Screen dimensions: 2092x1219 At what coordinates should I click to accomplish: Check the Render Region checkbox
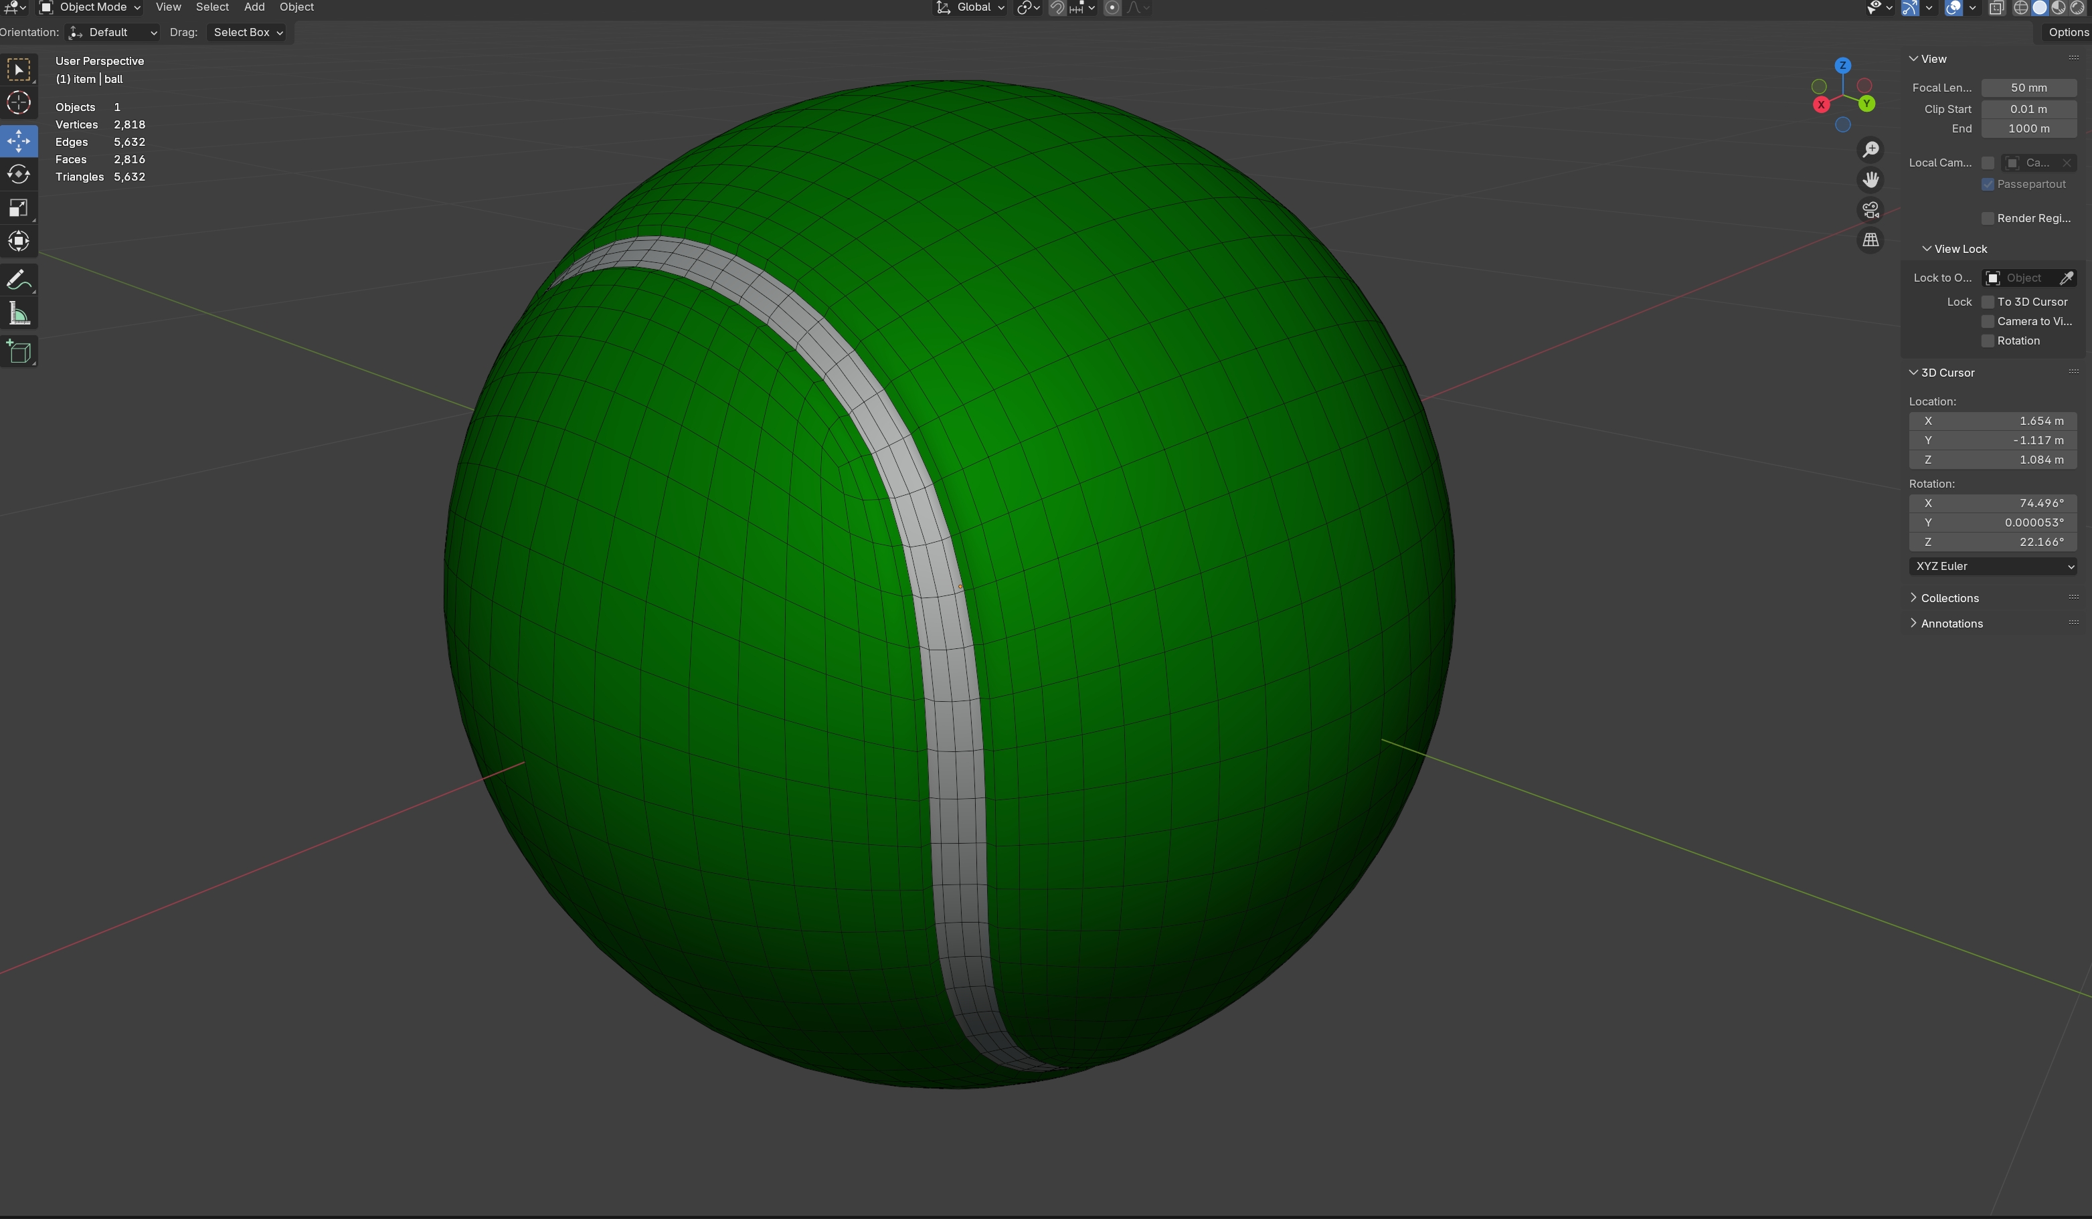pyautogui.click(x=1988, y=218)
